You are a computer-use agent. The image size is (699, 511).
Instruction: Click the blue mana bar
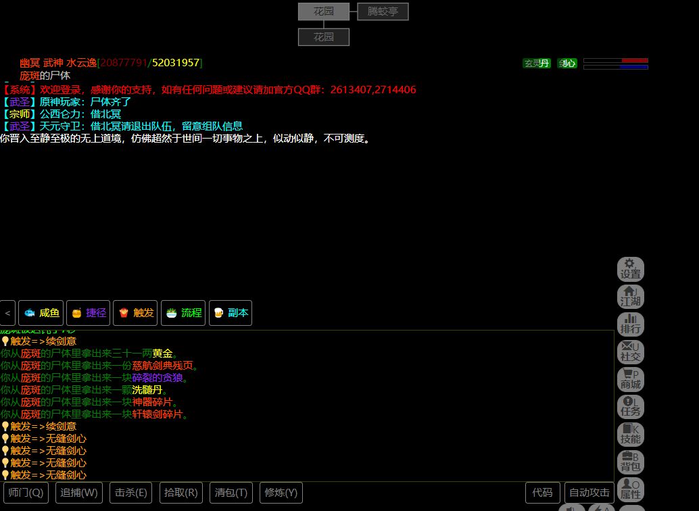616,68
